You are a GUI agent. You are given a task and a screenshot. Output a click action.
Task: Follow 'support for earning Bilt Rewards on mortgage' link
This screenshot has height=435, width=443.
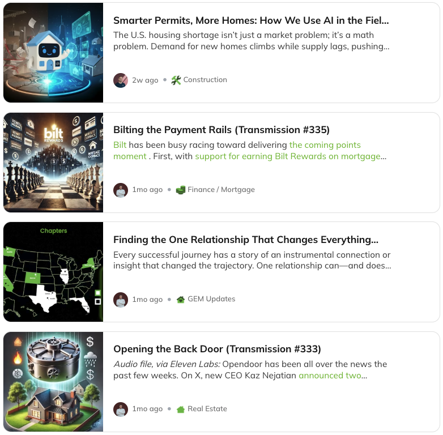tap(288, 156)
